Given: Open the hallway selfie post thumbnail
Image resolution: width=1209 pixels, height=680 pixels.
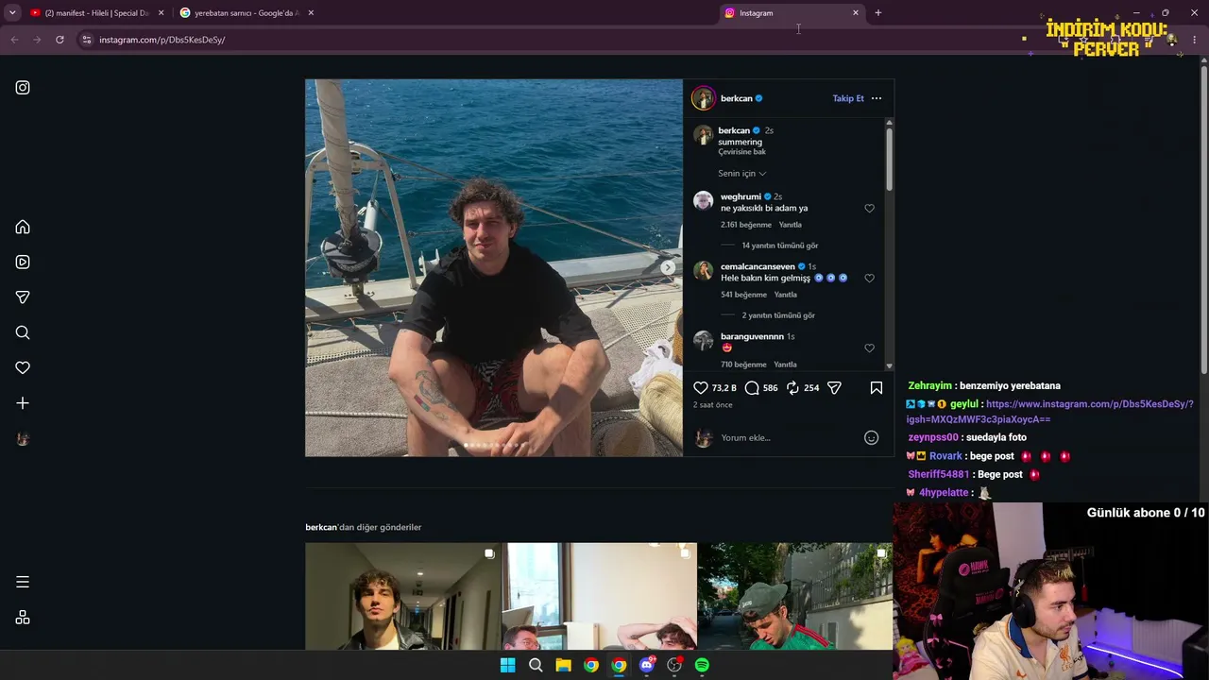Looking at the screenshot, I should (402, 596).
